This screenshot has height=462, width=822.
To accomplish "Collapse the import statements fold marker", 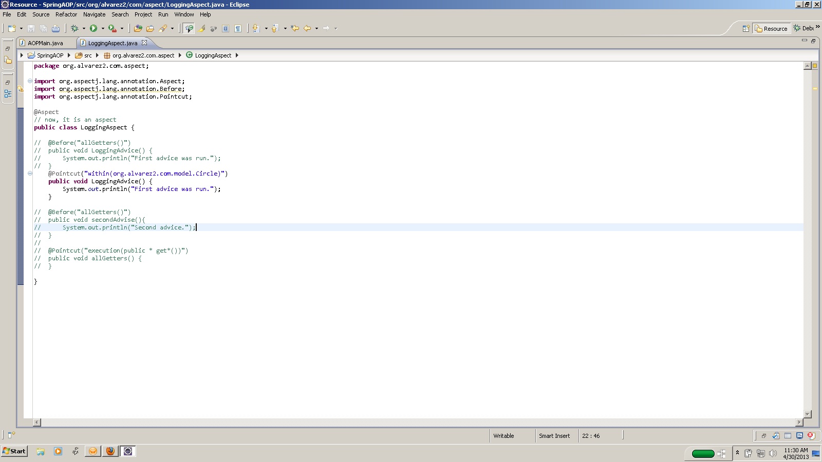I will pyautogui.click(x=30, y=81).
